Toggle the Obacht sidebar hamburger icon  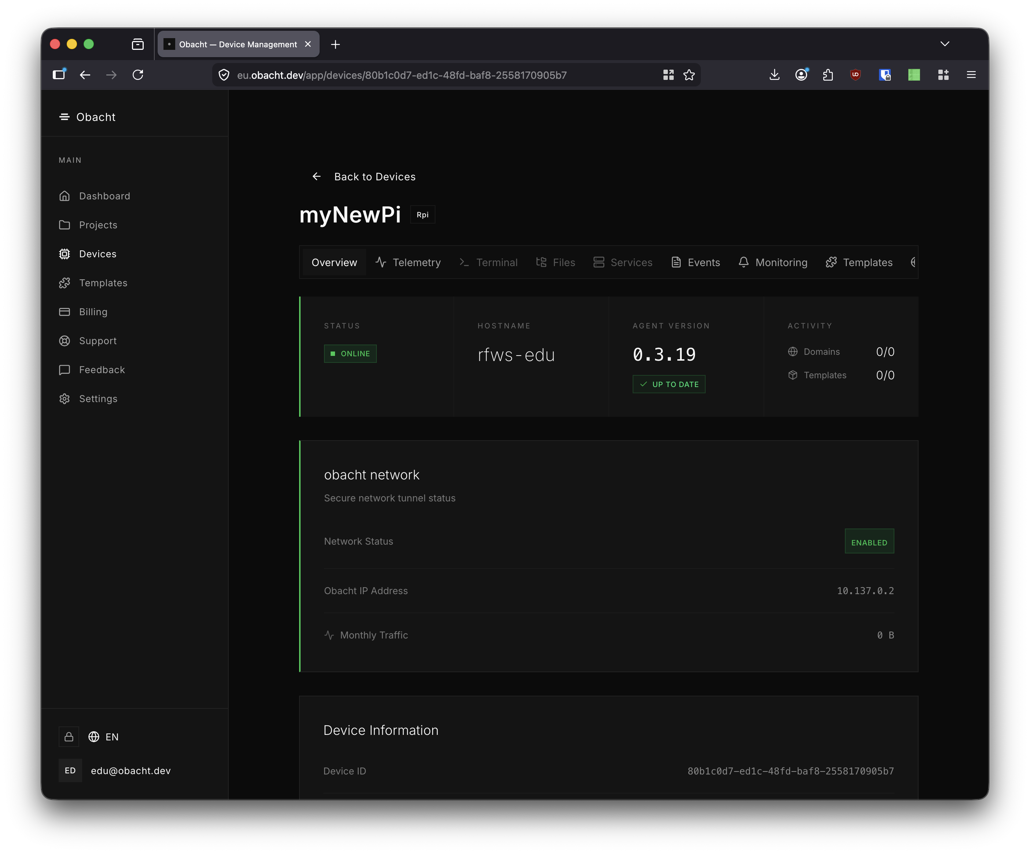pos(64,117)
